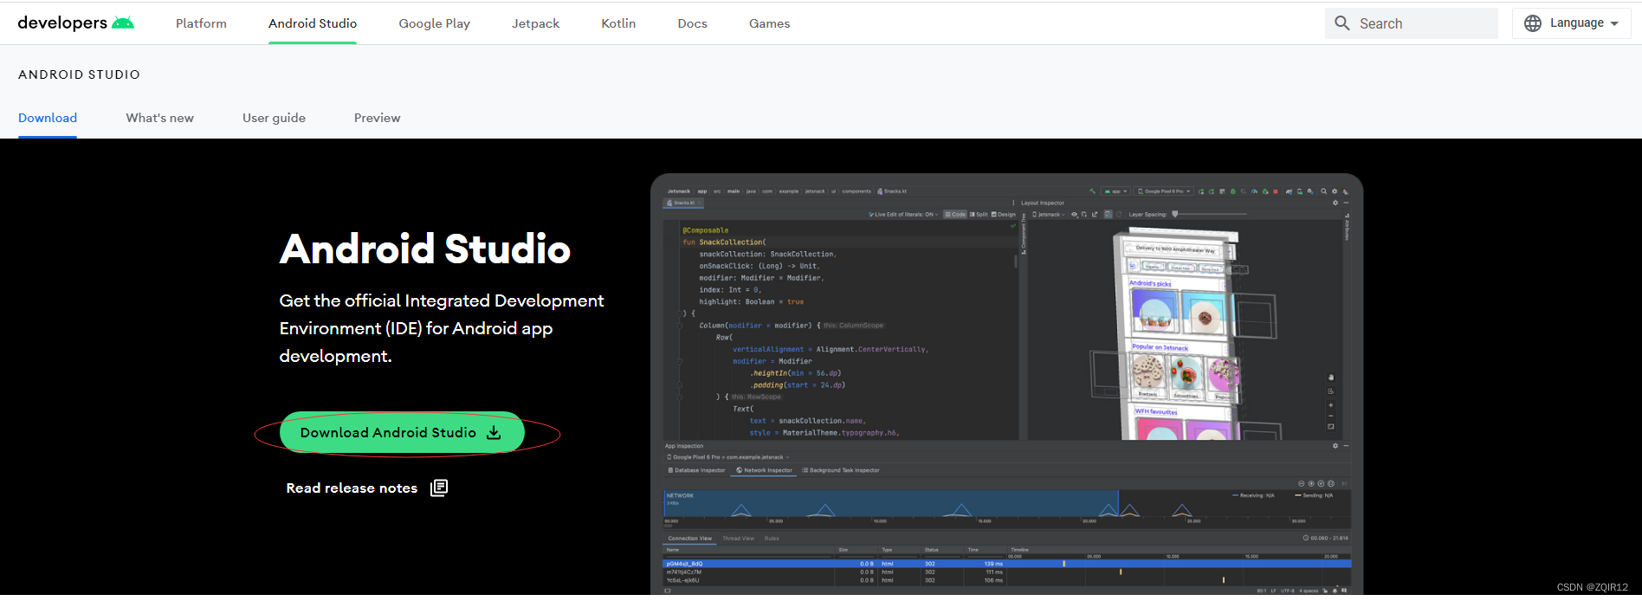Click the large Android Studio headline

pos(424,249)
